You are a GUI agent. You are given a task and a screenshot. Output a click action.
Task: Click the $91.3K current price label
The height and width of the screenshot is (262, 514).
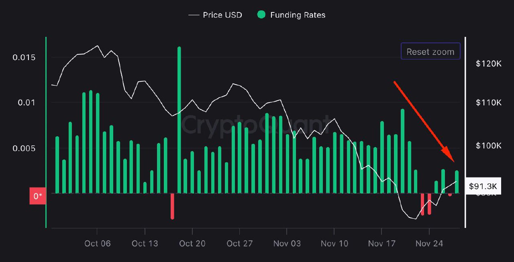(483, 186)
